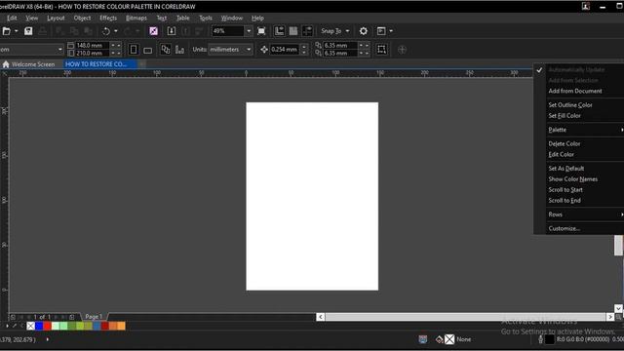Open the Layout menu
This screenshot has height=351, width=624.
(56, 18)
